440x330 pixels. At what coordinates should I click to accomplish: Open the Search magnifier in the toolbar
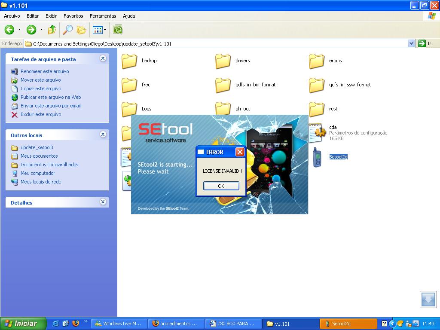pos(67,30)
